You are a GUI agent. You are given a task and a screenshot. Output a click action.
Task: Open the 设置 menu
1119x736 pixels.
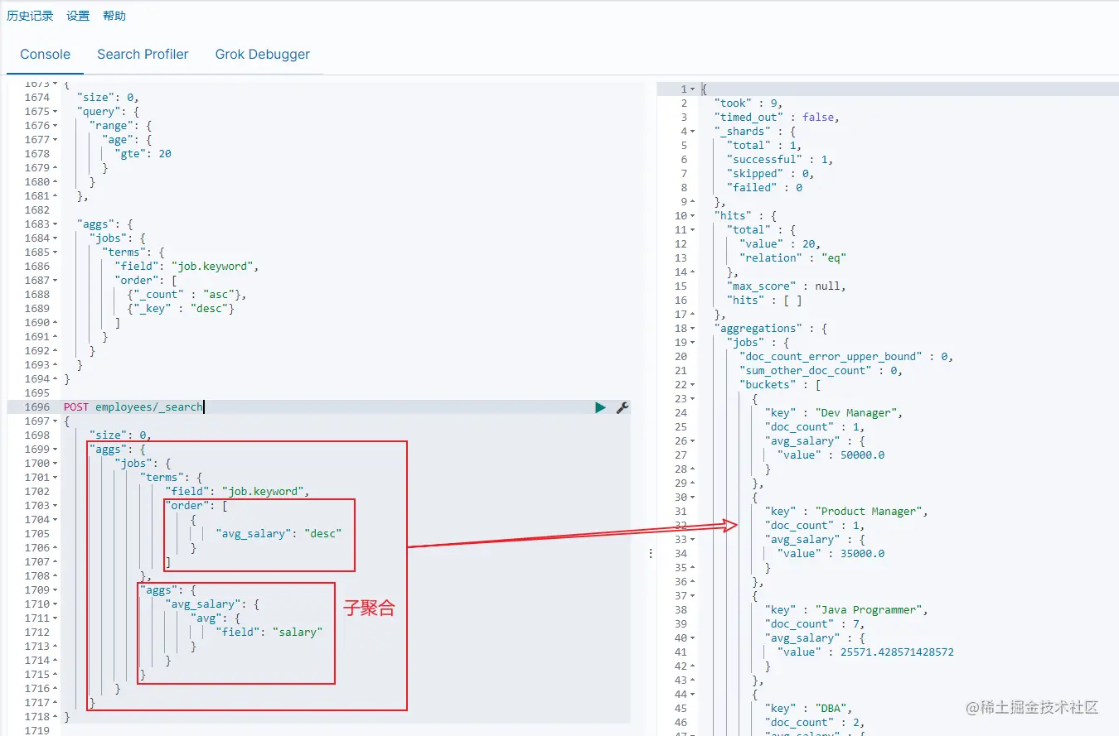[x=78, y=16]
